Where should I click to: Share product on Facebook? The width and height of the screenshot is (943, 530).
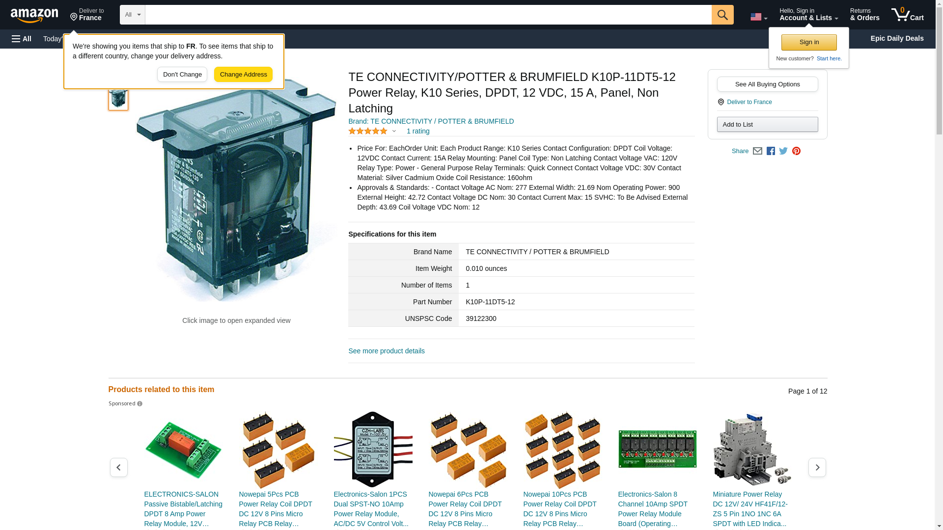pyautogui.click(x=771, y=151)
